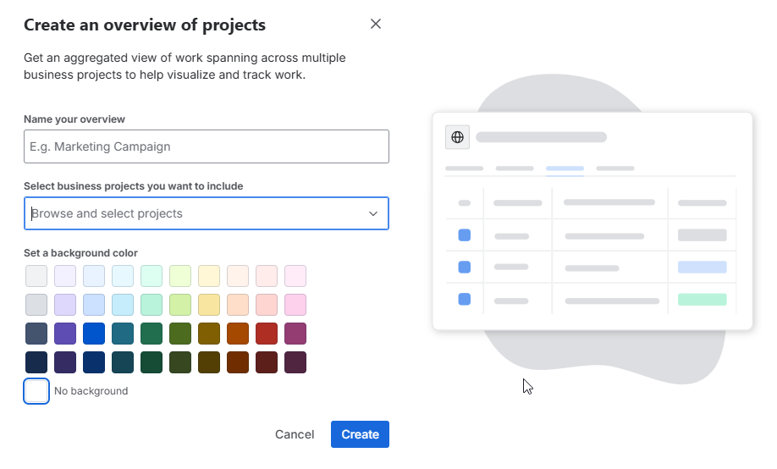Select the bold purple swatch in third row
Screen dimensions: 777x469
pos(65,334)
